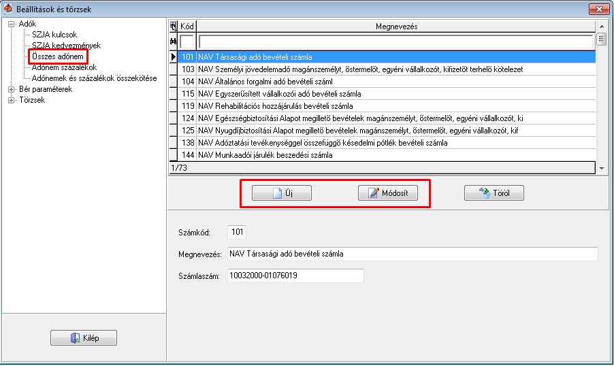Click the Számkód field showing 101
This screenshot has height=366, width=614.
(237, 232)
